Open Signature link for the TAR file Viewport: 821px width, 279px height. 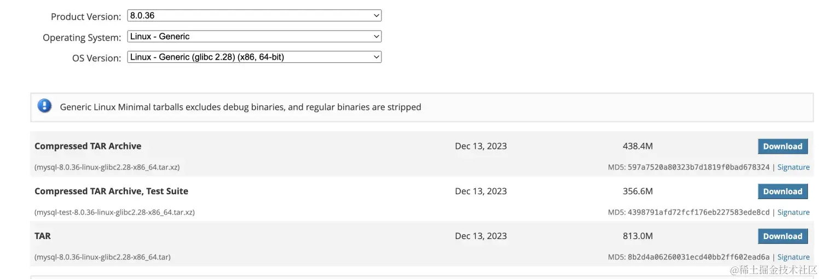[x=793, y=257]
